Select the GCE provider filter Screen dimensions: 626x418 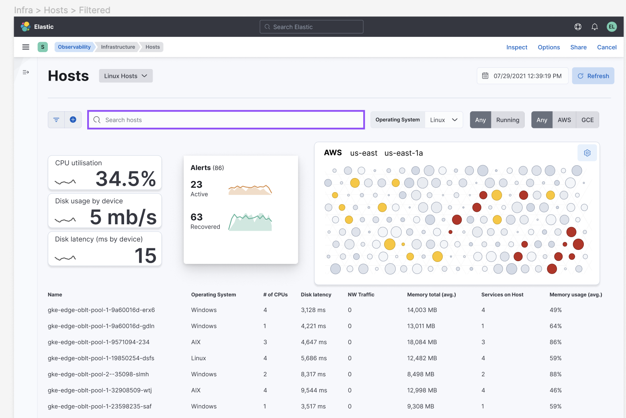tap(587, 120)
